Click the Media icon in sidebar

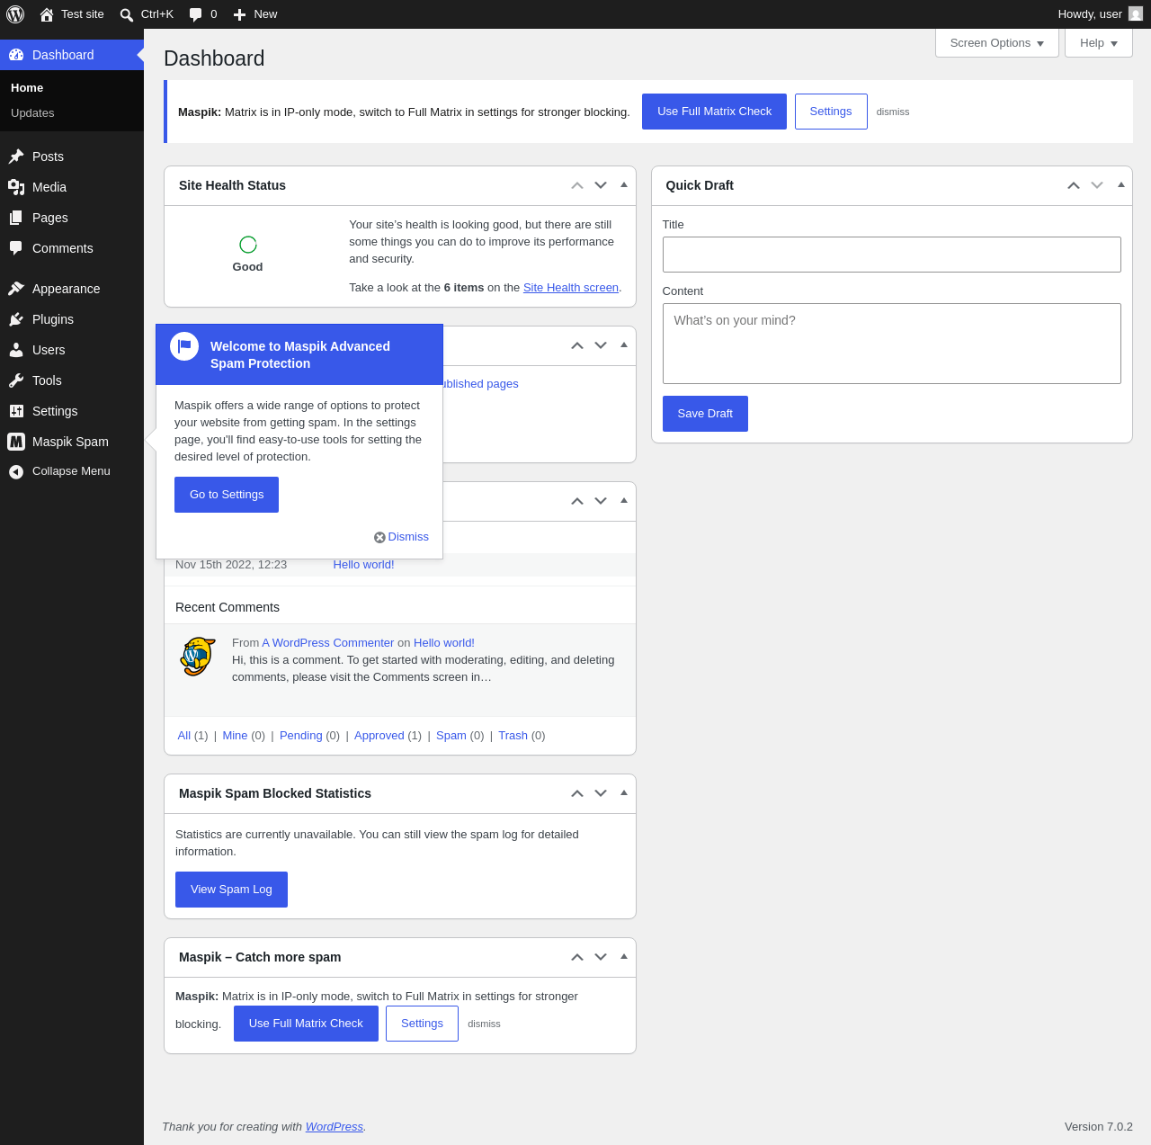pos(16,187)
